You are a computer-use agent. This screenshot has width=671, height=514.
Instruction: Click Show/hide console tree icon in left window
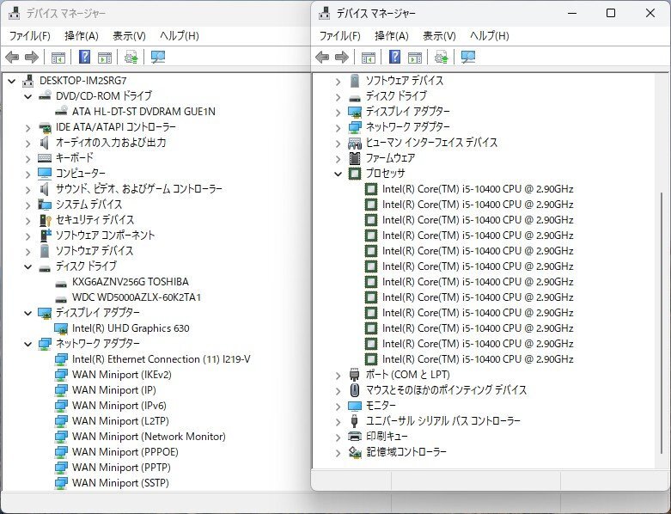(58, 57)
